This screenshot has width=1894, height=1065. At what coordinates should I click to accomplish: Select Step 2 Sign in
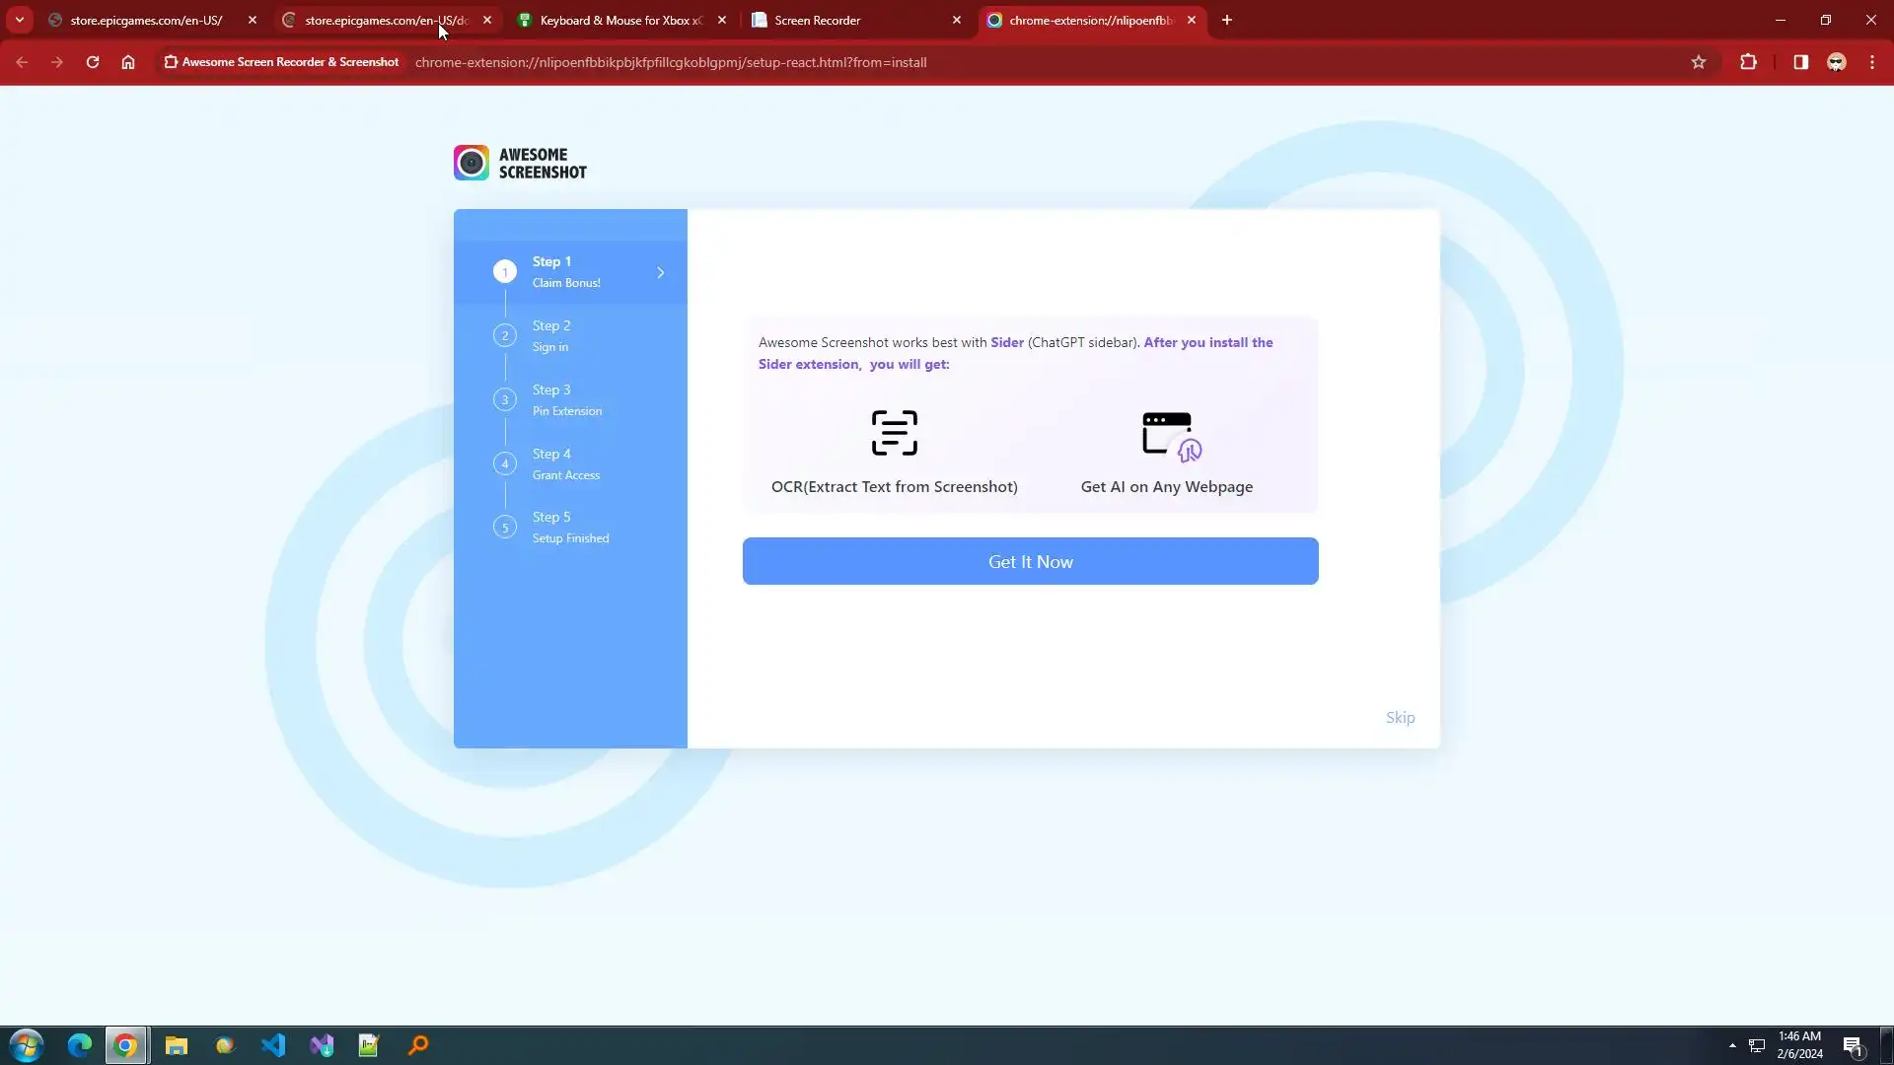click(550, 336)
